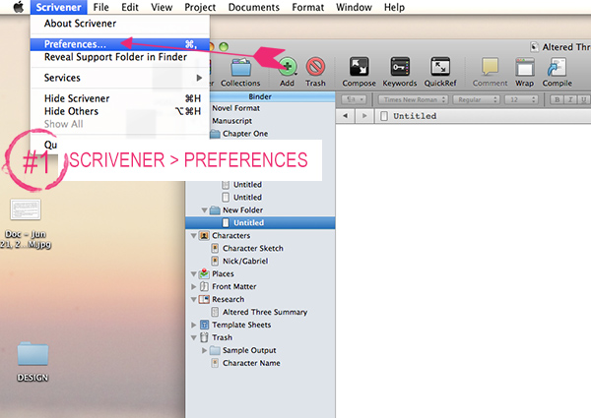The width and height of the screenshot is (591, 418).
Task: Open the Regular typeface dropdown
Action: (x=476, y=99)
